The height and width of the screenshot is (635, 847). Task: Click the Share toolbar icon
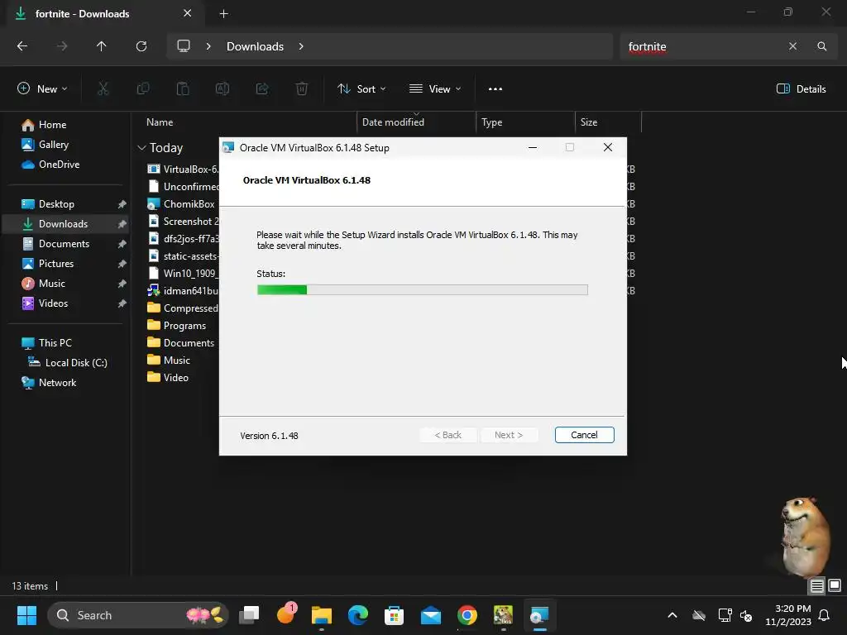pos(262,89)
